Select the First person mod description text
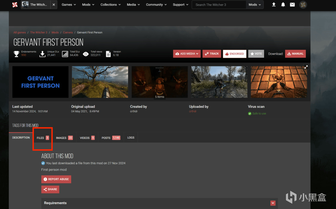Screen dimensions: 336x209 (x=54, y=170)
